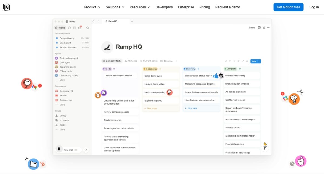Open the comments icon next to Share
The image size is (324, 174).
tap(259, 27)
